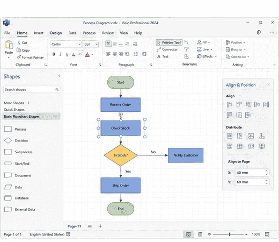Screen dimensions: 279x242
Task: Activate the Format Painter
Action: (30, 58)
